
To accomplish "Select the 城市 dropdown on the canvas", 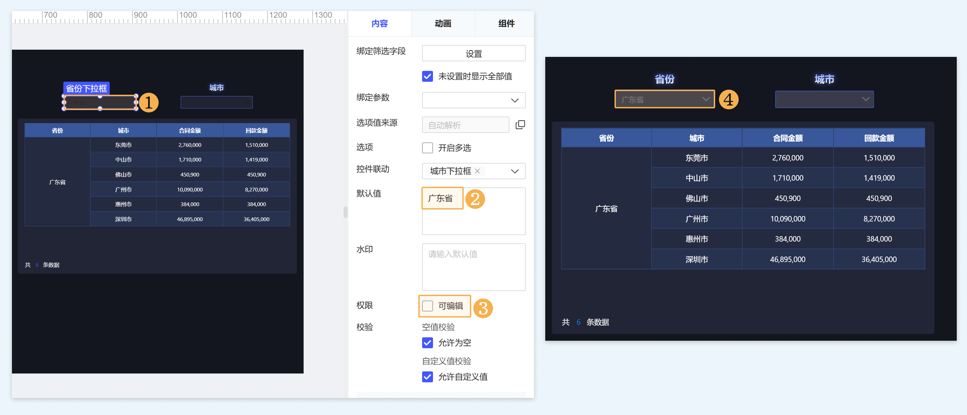I will click(216, 102).
